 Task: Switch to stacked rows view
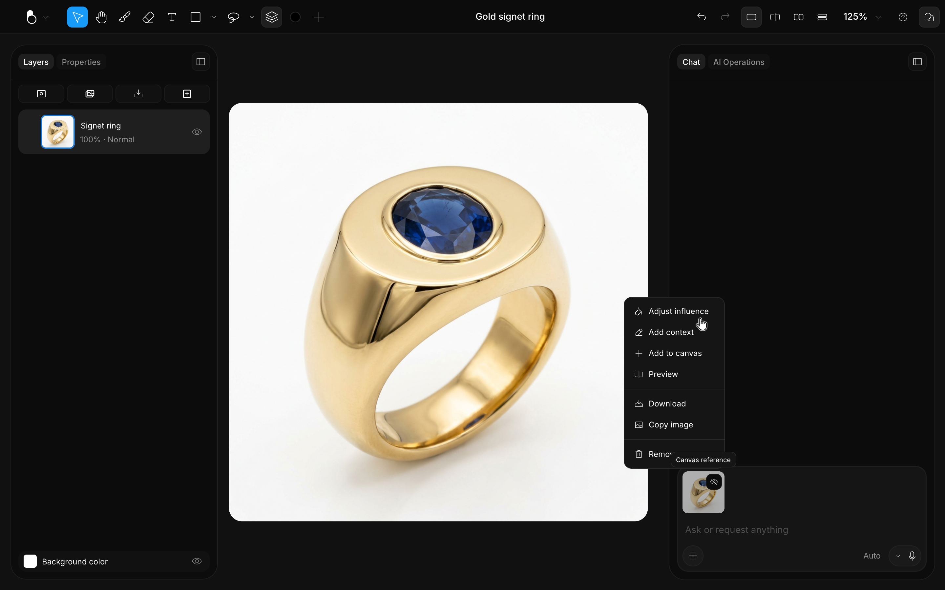pos(822,17)
